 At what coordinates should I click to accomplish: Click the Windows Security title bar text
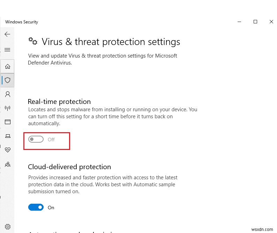click(x=22, y=22)
